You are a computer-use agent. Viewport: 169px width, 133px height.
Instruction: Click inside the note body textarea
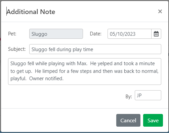(x=85, y=72)
